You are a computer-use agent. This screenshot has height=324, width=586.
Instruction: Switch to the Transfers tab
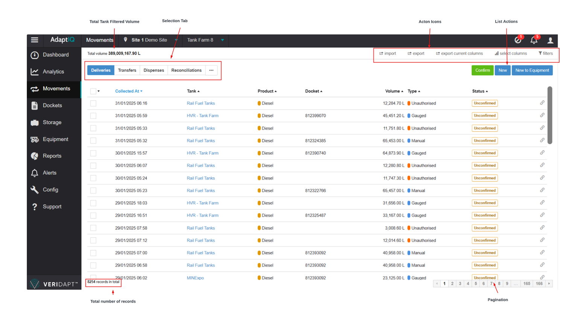click(x=127, y=70)
